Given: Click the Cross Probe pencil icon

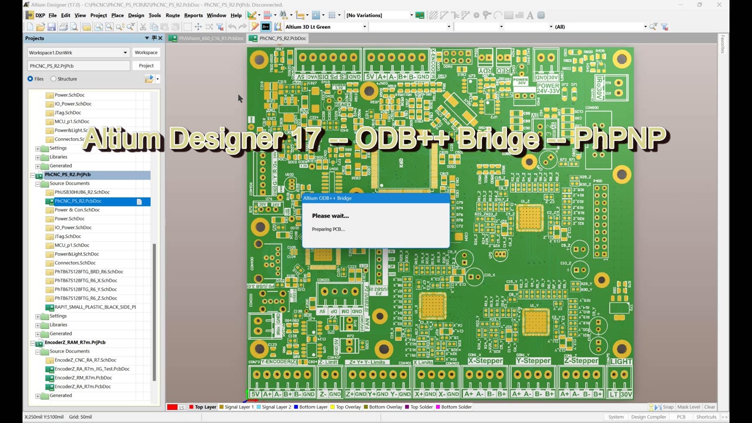Looking at the screenshot, I should tap(255, 27).
